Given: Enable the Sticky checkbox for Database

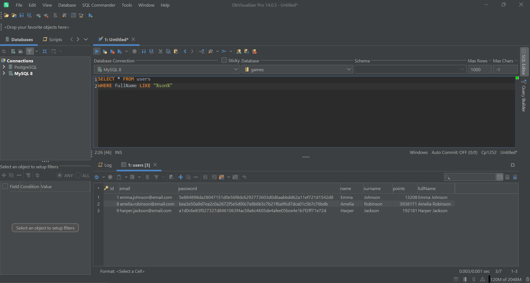Looking at the screenshot, I should tap(224, 60).
